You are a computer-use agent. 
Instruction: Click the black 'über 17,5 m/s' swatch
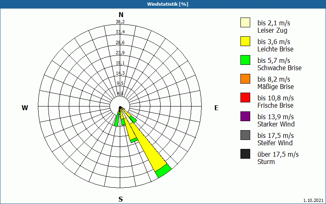[245, 154]
